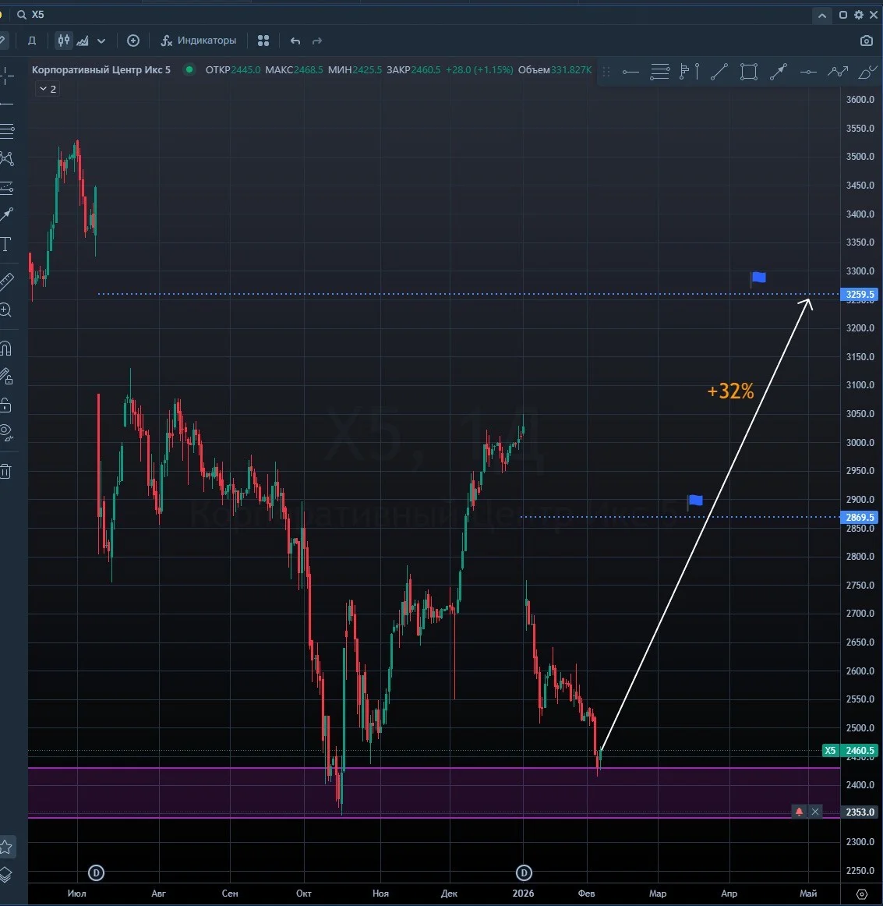Click the 2353.0 price label on axis
883x906 pixels.
[x=860, y=812]
